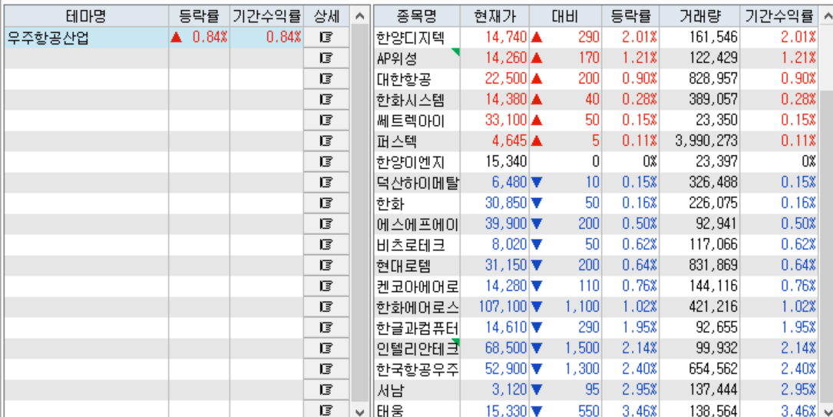Sort stocks by the 거래량 header
The width and height of the screenshot is (833, 417).
699,16
